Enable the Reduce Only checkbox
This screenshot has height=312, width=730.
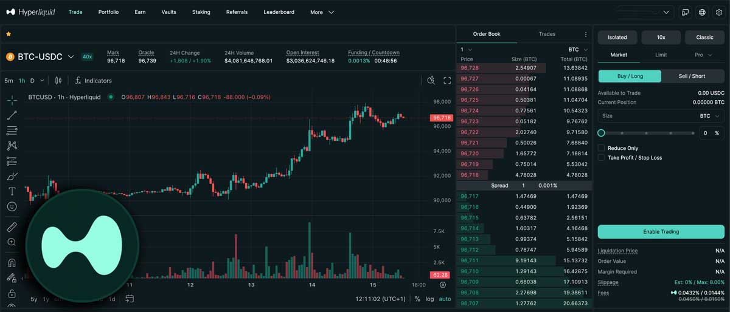tap(602, 148)
